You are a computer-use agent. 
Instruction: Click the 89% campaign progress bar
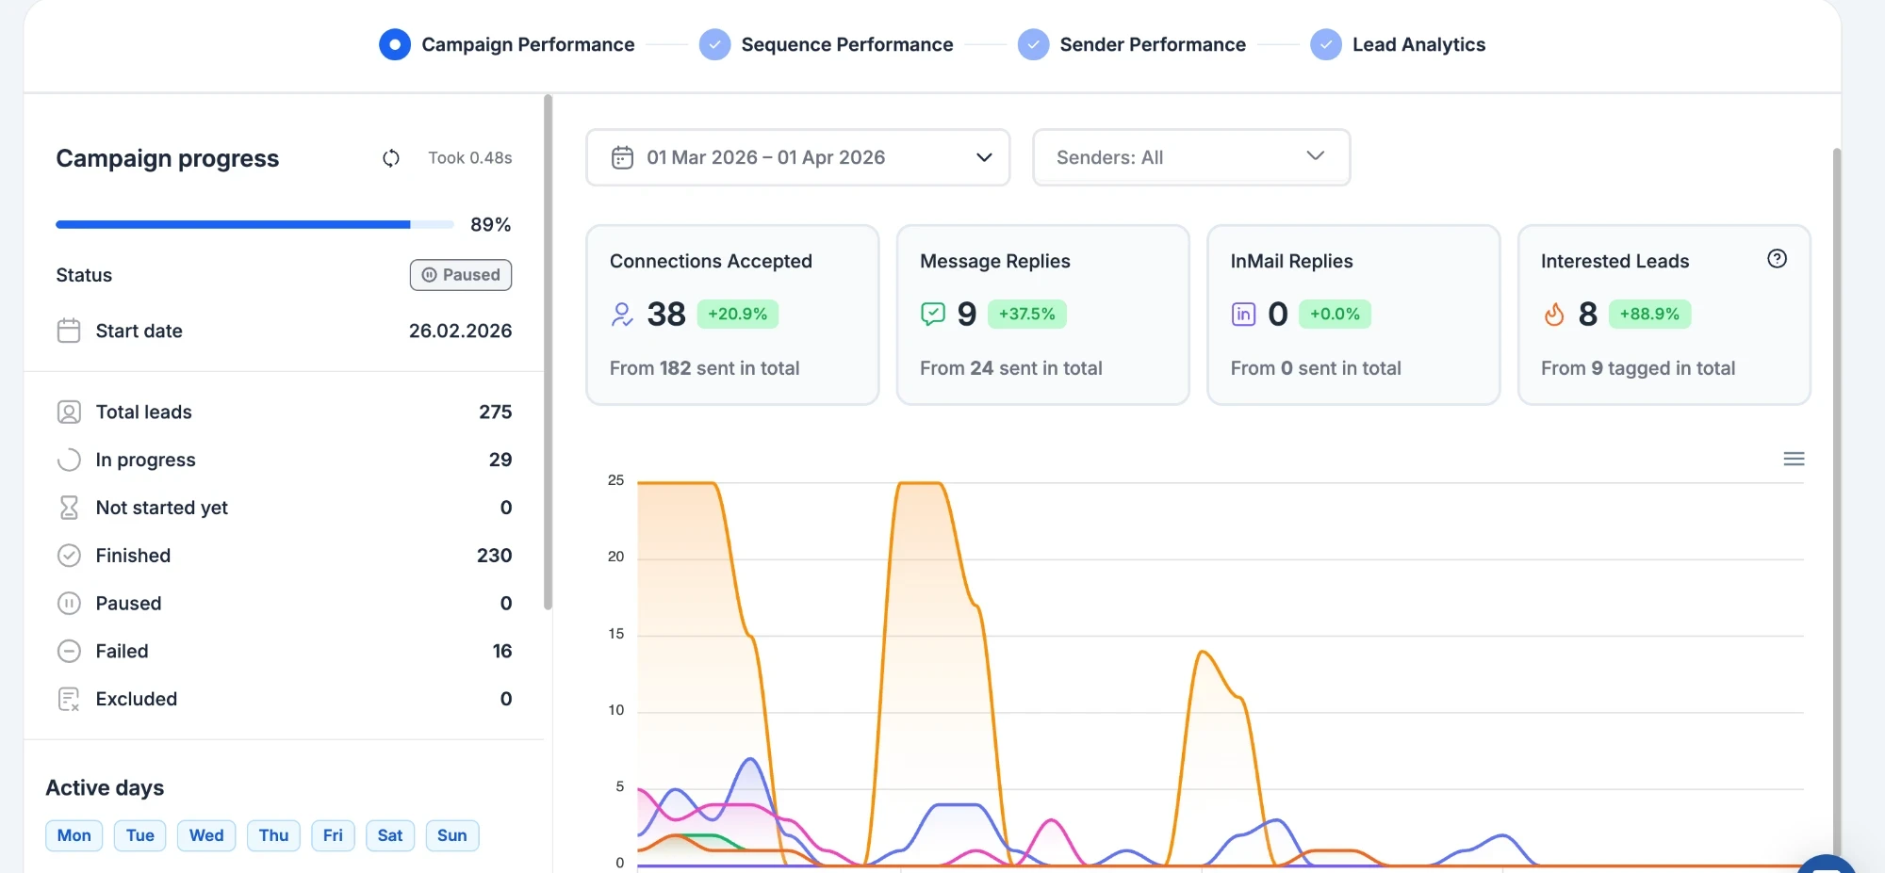pos(254,224)
